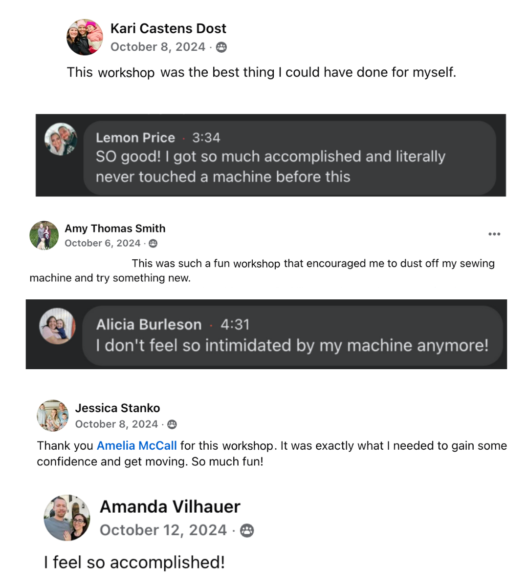Follow the Amelia McCall tagged link
This screenshot has height=586, width=528.
[137, 446]
